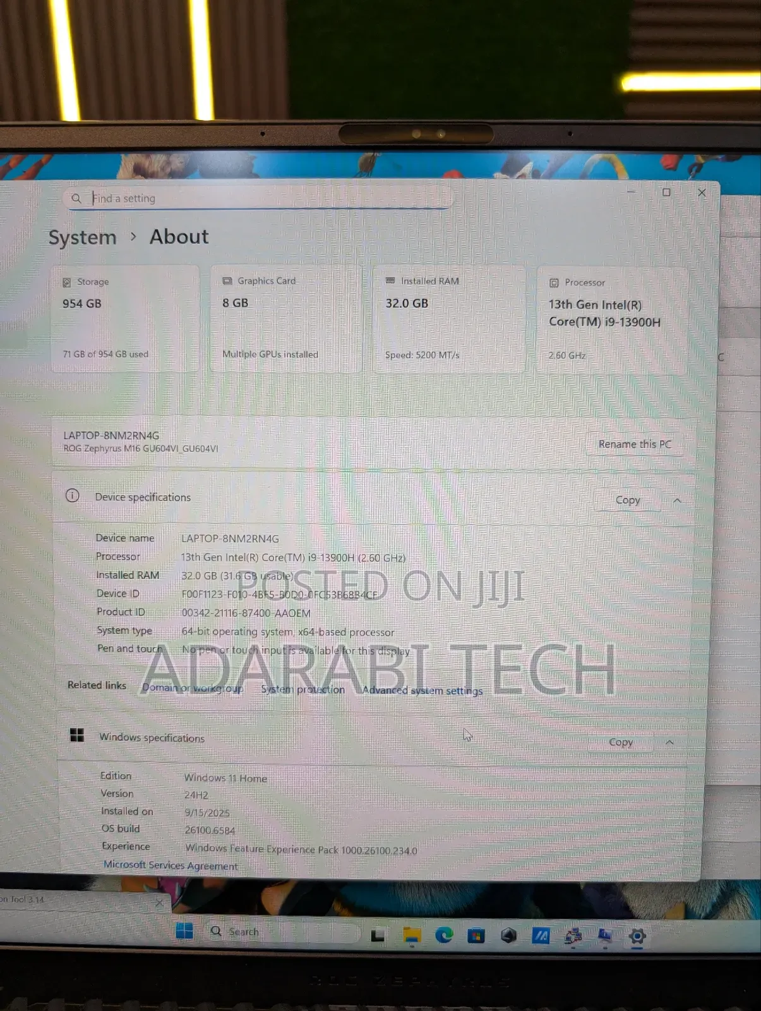Image resolution: width=761 pixels, height=1011 pixels.
Task: Open the Storage 954 GB card
Action: [125, 318]
